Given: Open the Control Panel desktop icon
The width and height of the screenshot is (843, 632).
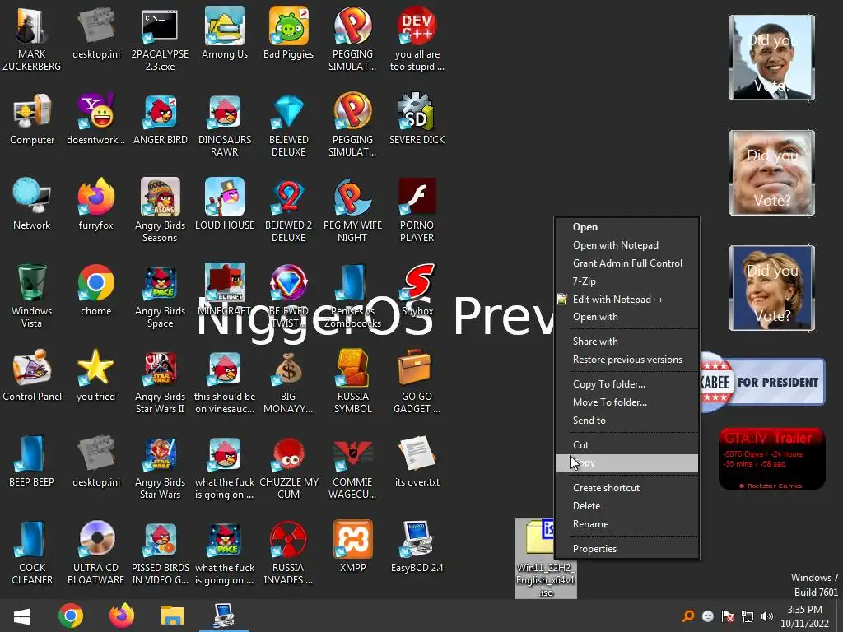Looking at the screenshot, I should [32, 375].
